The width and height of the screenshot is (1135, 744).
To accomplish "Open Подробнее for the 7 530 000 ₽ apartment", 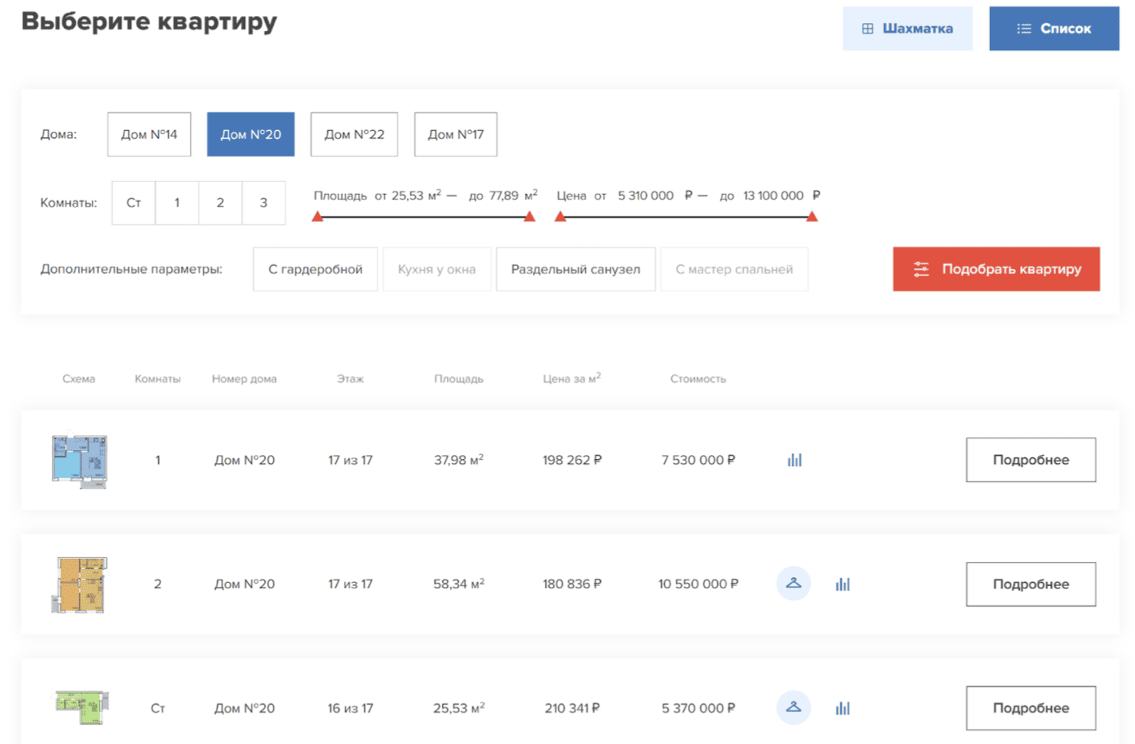I will click(x=1030, y=460).
